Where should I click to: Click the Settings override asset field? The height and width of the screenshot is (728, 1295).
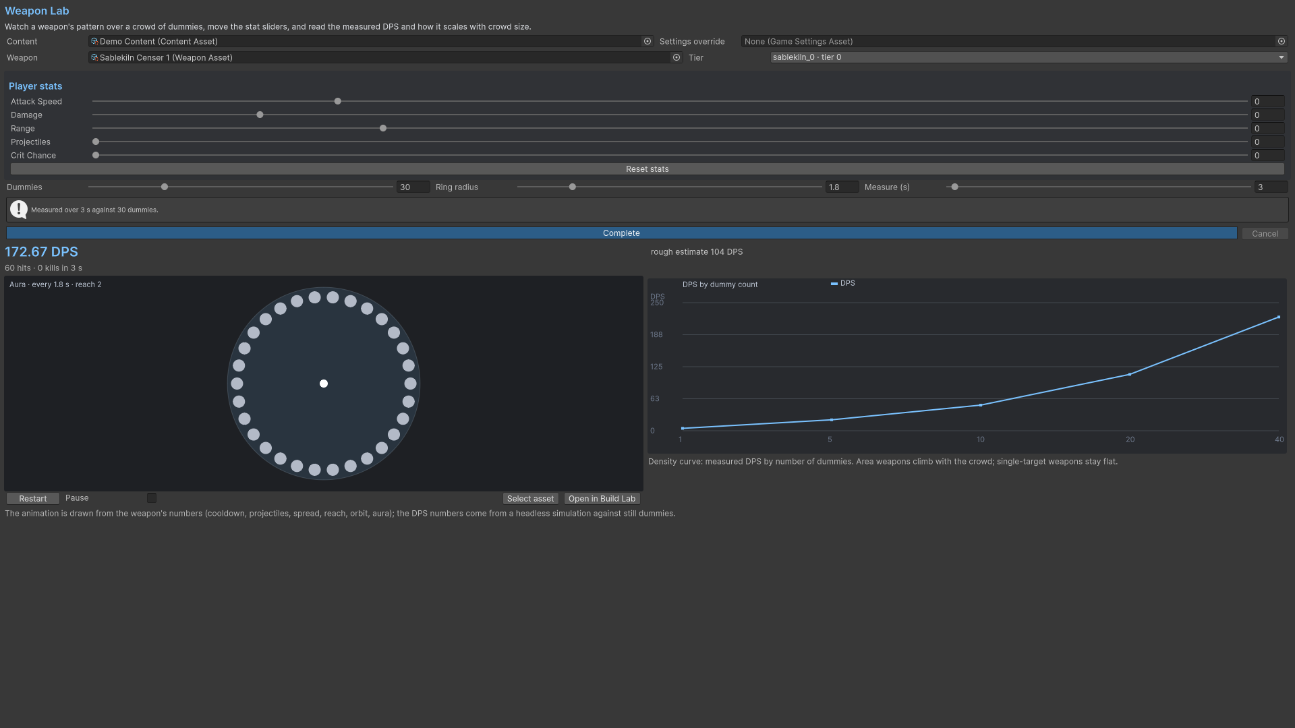(x=1014, y=41)
